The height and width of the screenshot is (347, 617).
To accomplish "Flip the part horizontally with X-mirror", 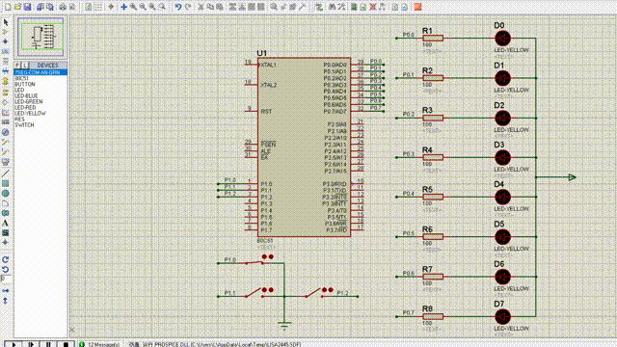I will pyautogui.click(x=6, y=291).
